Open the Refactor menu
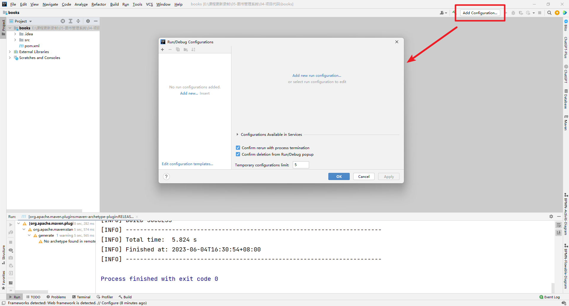Screen dimensions: 569x306 [x=99, y=4]
